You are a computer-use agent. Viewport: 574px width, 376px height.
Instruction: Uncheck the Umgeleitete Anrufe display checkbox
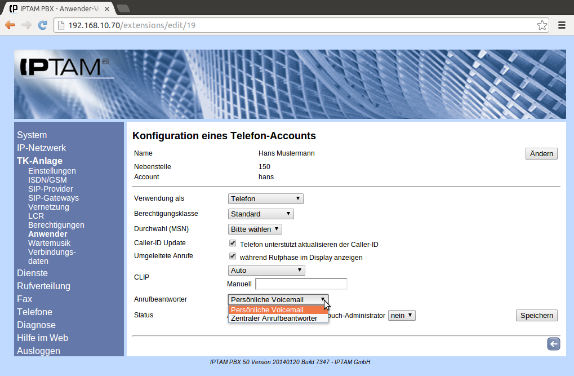(x=233, y=256)
